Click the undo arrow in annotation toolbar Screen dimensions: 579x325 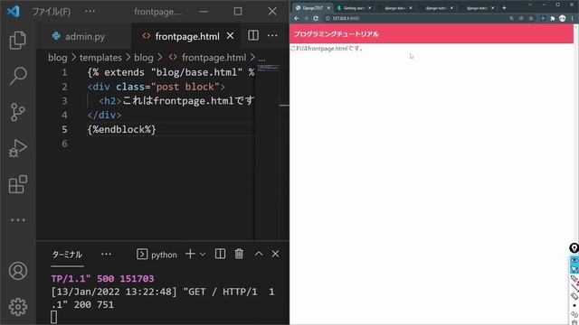click(574, 314)
